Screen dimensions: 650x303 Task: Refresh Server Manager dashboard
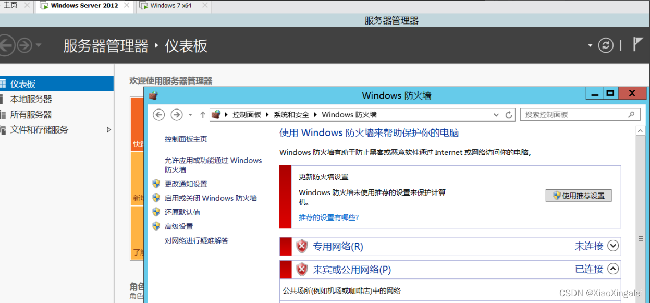(x=606, y=45)
